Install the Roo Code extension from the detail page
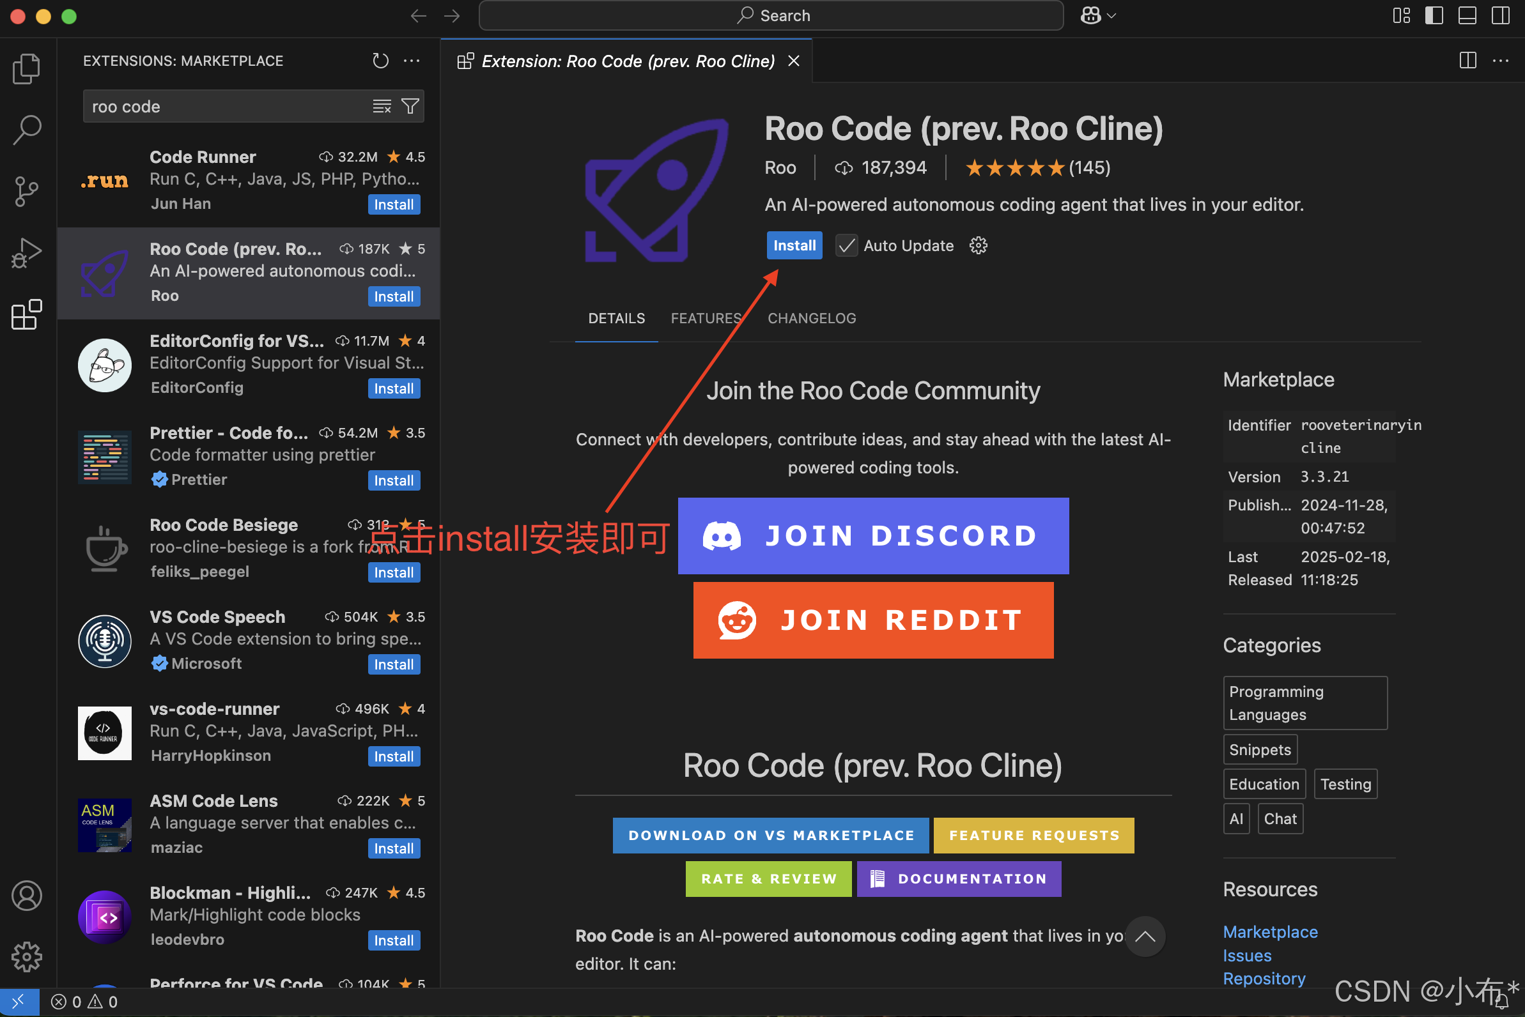1525x1017 pixels. [x=794, y=245]
